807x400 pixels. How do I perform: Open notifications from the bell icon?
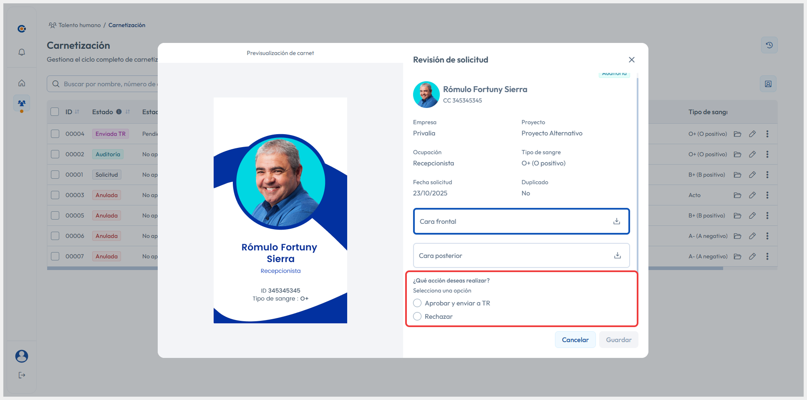coord(21,52)
